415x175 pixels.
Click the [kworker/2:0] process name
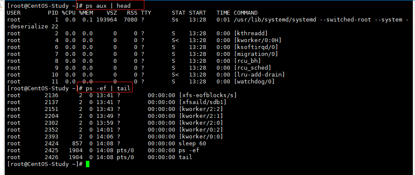tap(201, 123)
